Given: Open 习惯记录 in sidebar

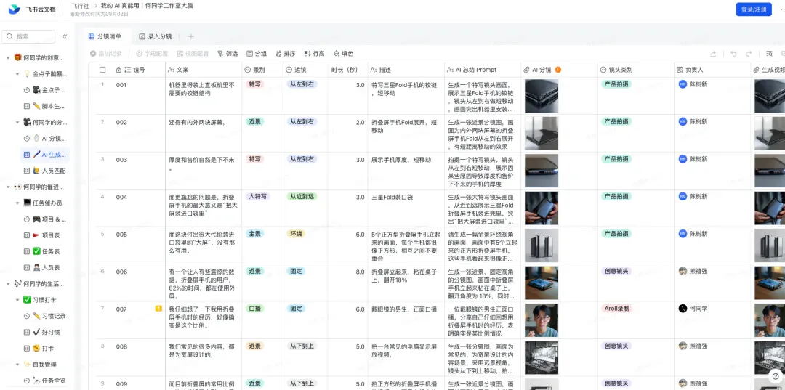Looking at the screenshot, I should 45,316.
